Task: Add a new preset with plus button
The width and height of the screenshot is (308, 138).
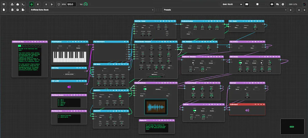Action: (290, 10)
